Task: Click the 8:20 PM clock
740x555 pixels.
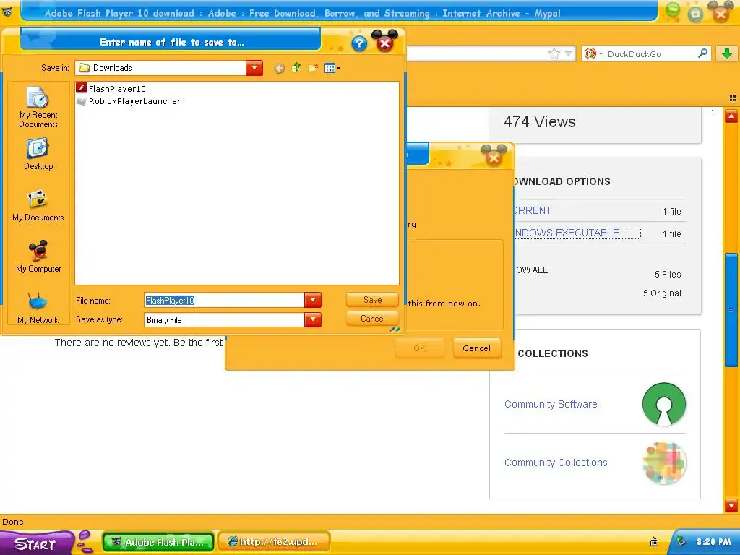Action: 714,542
